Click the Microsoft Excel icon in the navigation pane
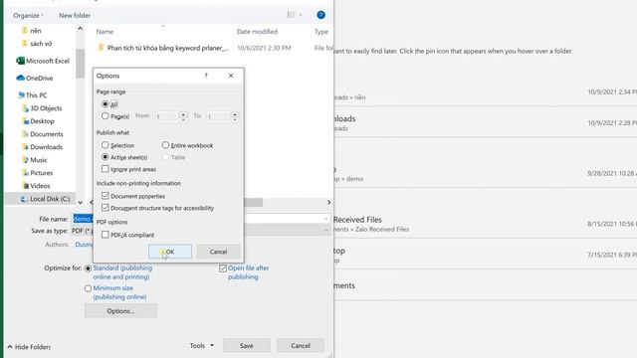This screenshot has height=358, width=637. [20, 61]
